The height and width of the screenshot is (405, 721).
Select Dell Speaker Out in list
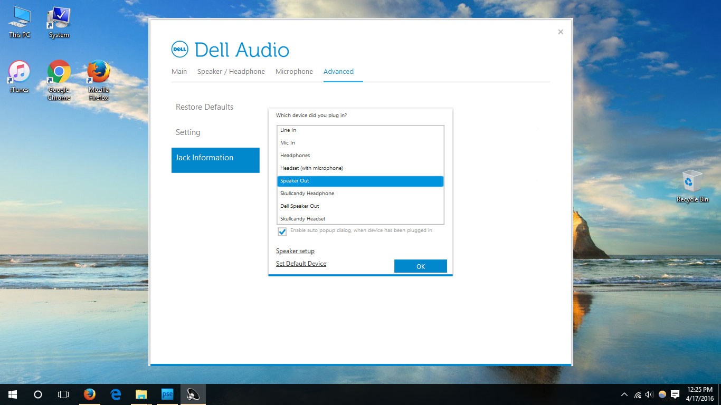360,206
